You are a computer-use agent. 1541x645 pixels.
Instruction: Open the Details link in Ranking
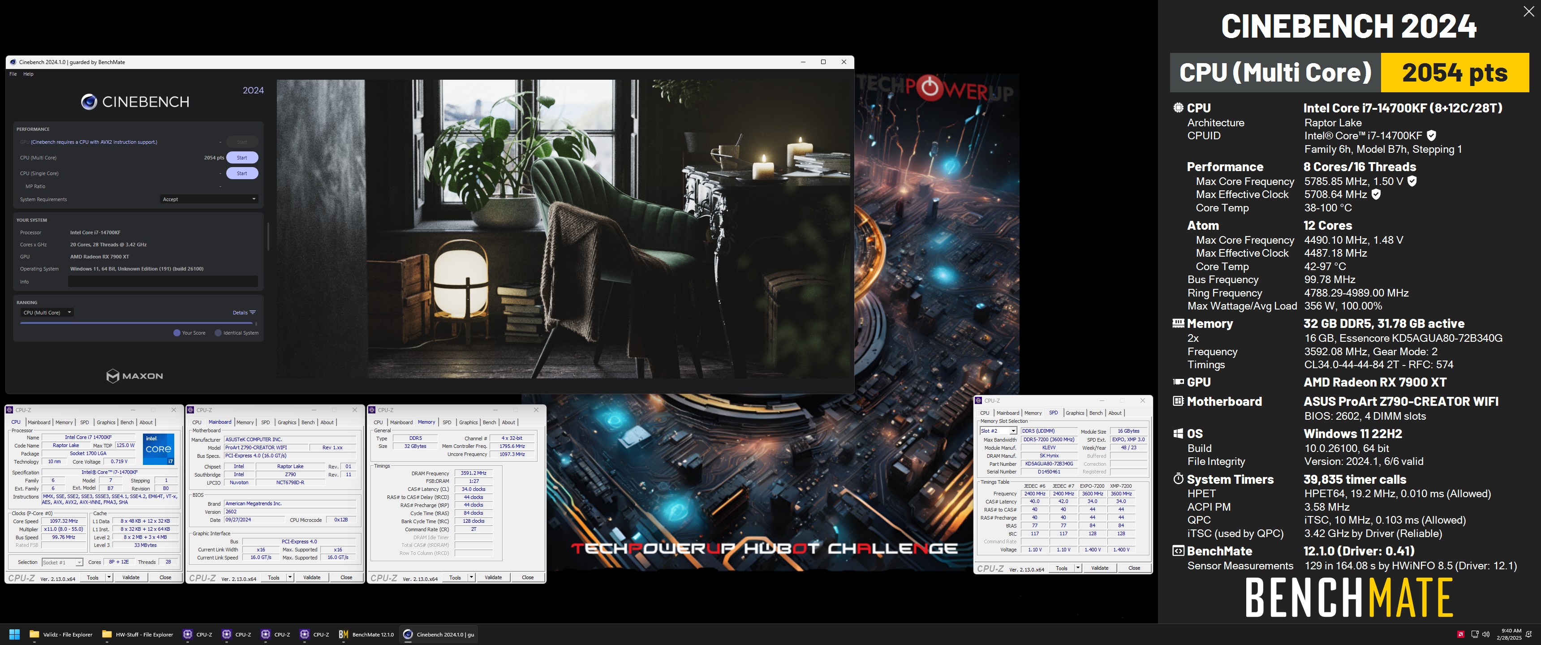240,312
